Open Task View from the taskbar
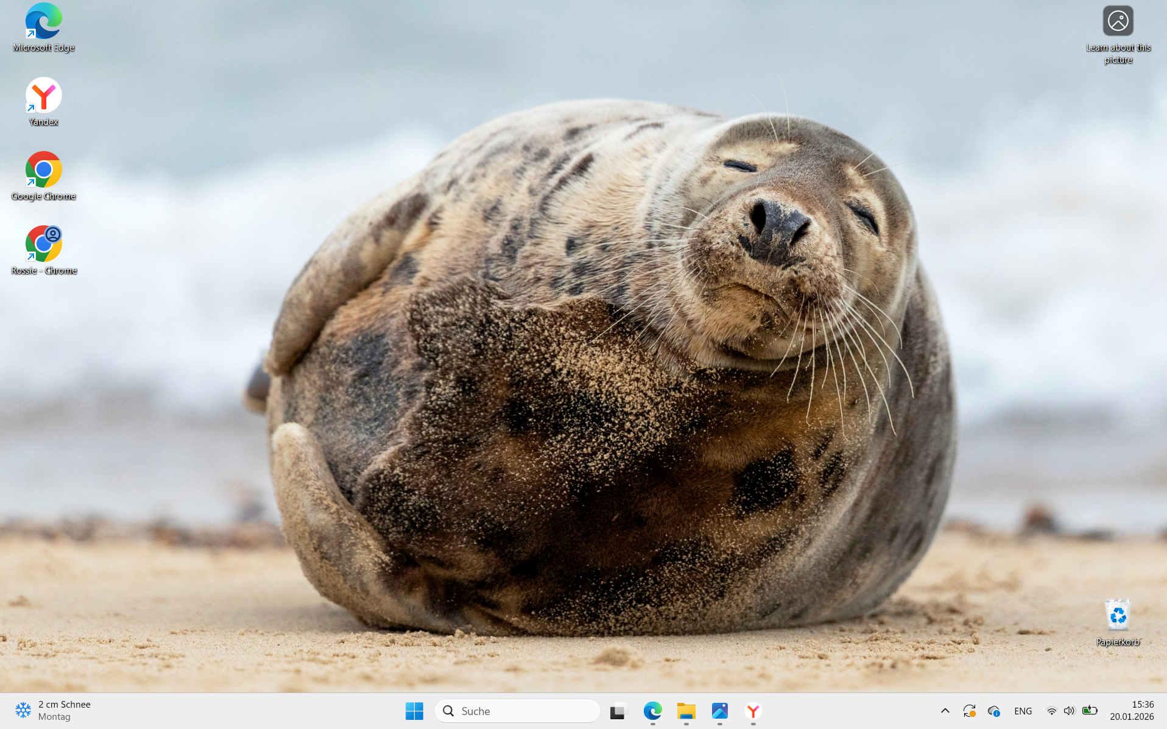 pyautogui.click(x=619, y=711)
